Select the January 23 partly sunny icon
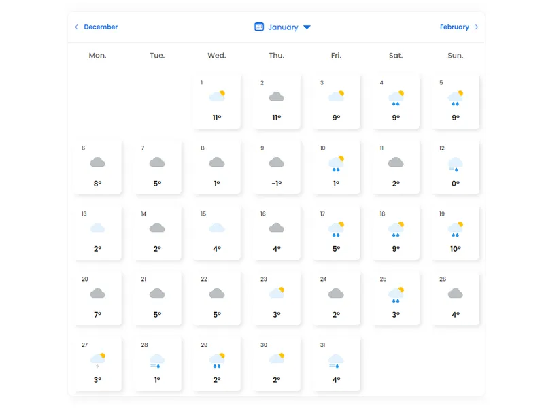The image size is (544, 408). pyautogui.click(x=276, y=293)
